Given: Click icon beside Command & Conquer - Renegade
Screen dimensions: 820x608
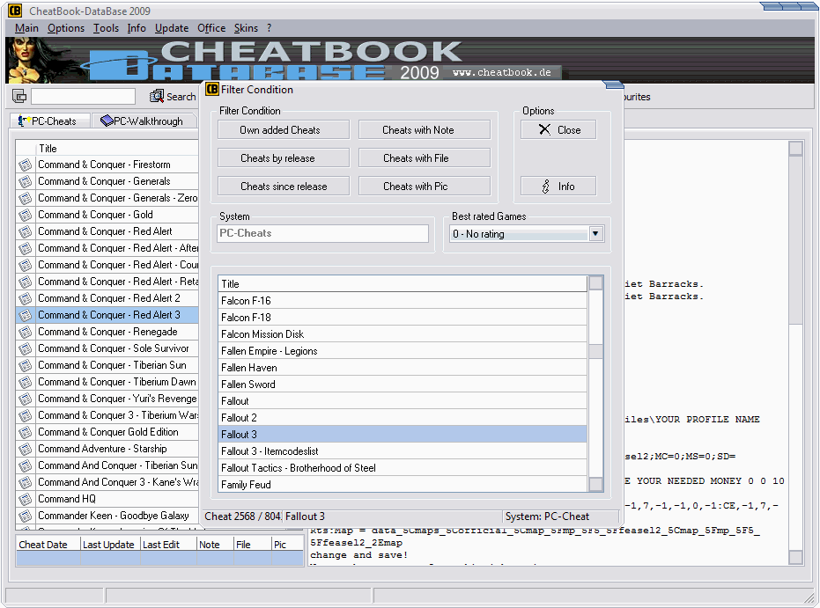Looking at the screenshot, I should 25,332.
